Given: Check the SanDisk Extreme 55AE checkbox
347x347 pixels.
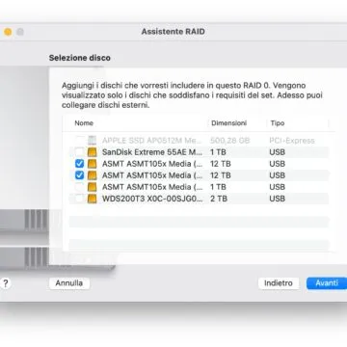Looking at the screenshot, I should click(79, 152).
